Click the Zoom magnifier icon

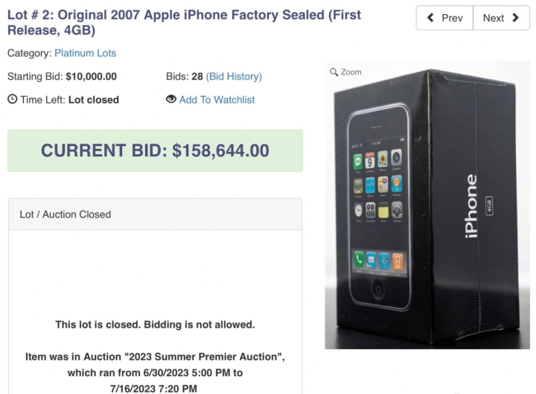pyautogui.click(x=334, y=72)
